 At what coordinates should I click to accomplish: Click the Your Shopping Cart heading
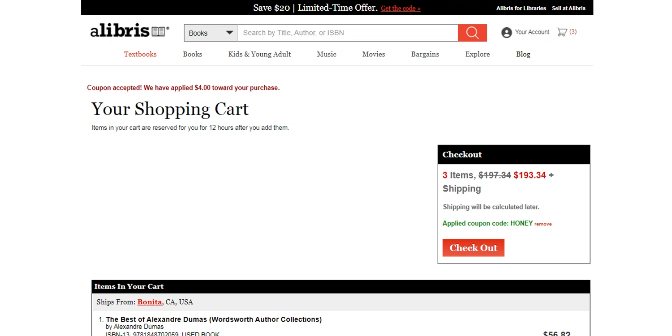(x=170, y=109)
